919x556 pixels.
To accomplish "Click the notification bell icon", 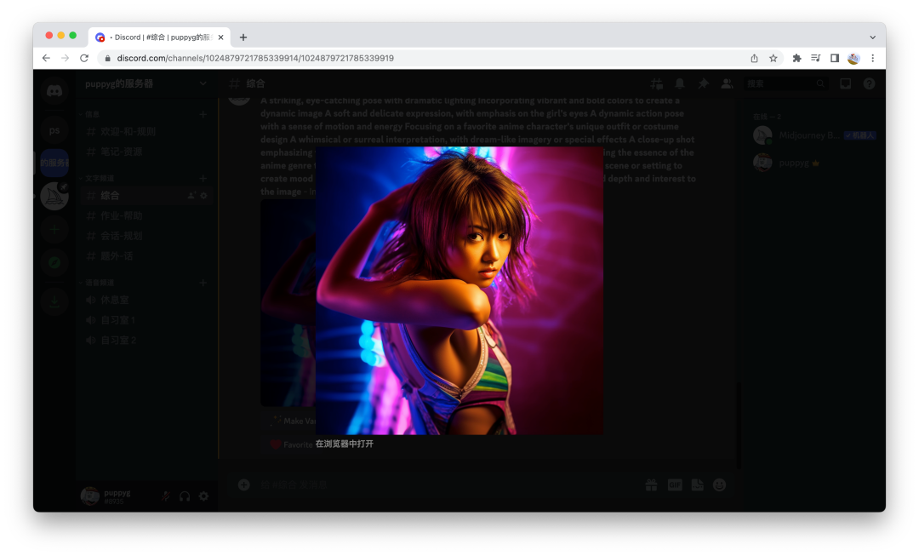I will tap(680, 83).
